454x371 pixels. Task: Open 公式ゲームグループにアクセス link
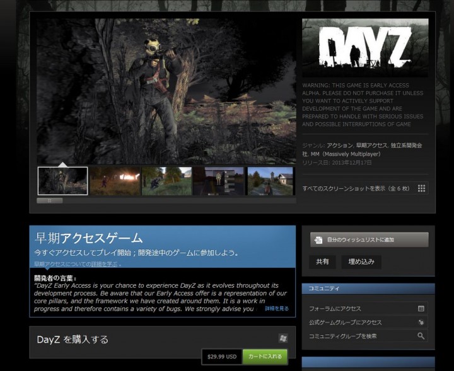click(x=368, y=322)
